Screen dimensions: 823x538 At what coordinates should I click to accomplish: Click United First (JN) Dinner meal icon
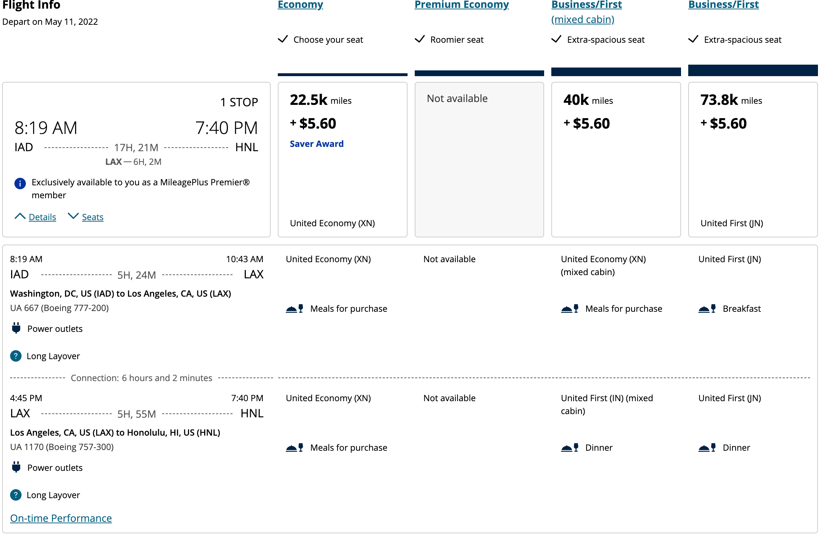point(707,447)
